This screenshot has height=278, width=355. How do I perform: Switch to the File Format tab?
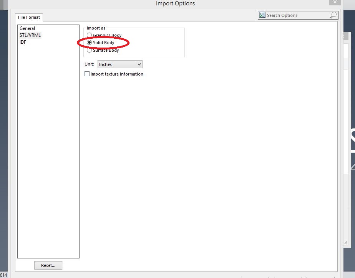[29, 17]
